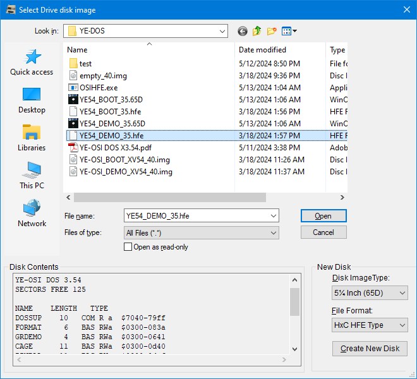Click Disk Contents horizontal scroll left arrow
Image resolution: width=417 pixels, height=379 pixels.
coord(19,360)
